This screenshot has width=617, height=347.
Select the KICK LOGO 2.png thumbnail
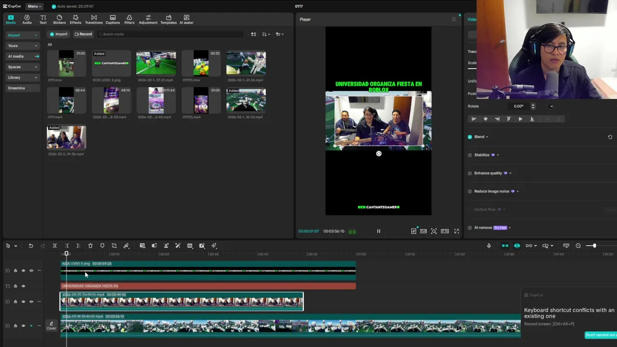point(111,63)
